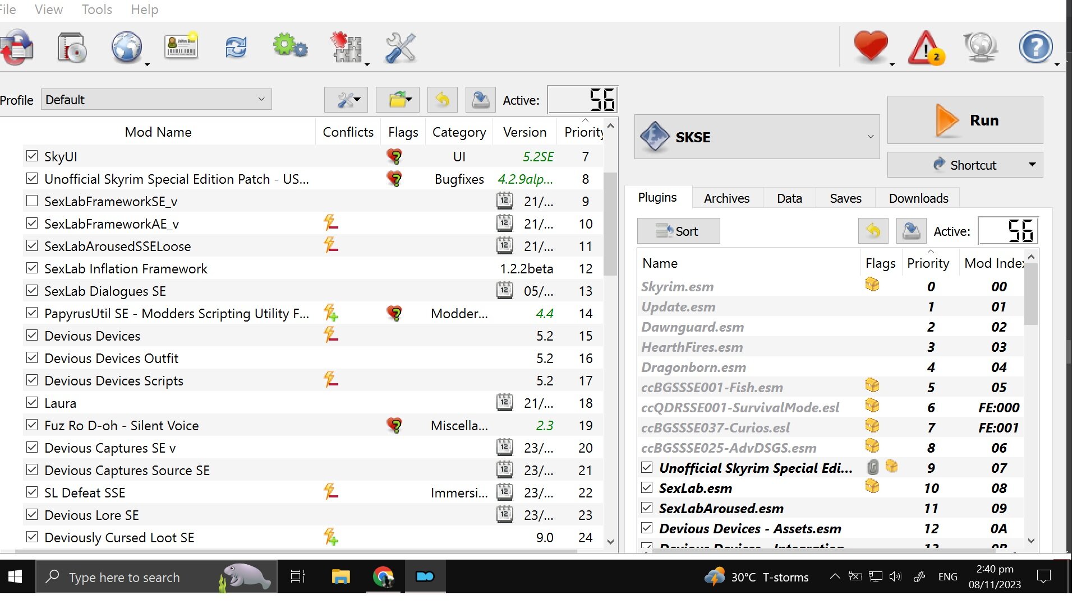
Task: Open the Help menu
Action: [145, 10]
